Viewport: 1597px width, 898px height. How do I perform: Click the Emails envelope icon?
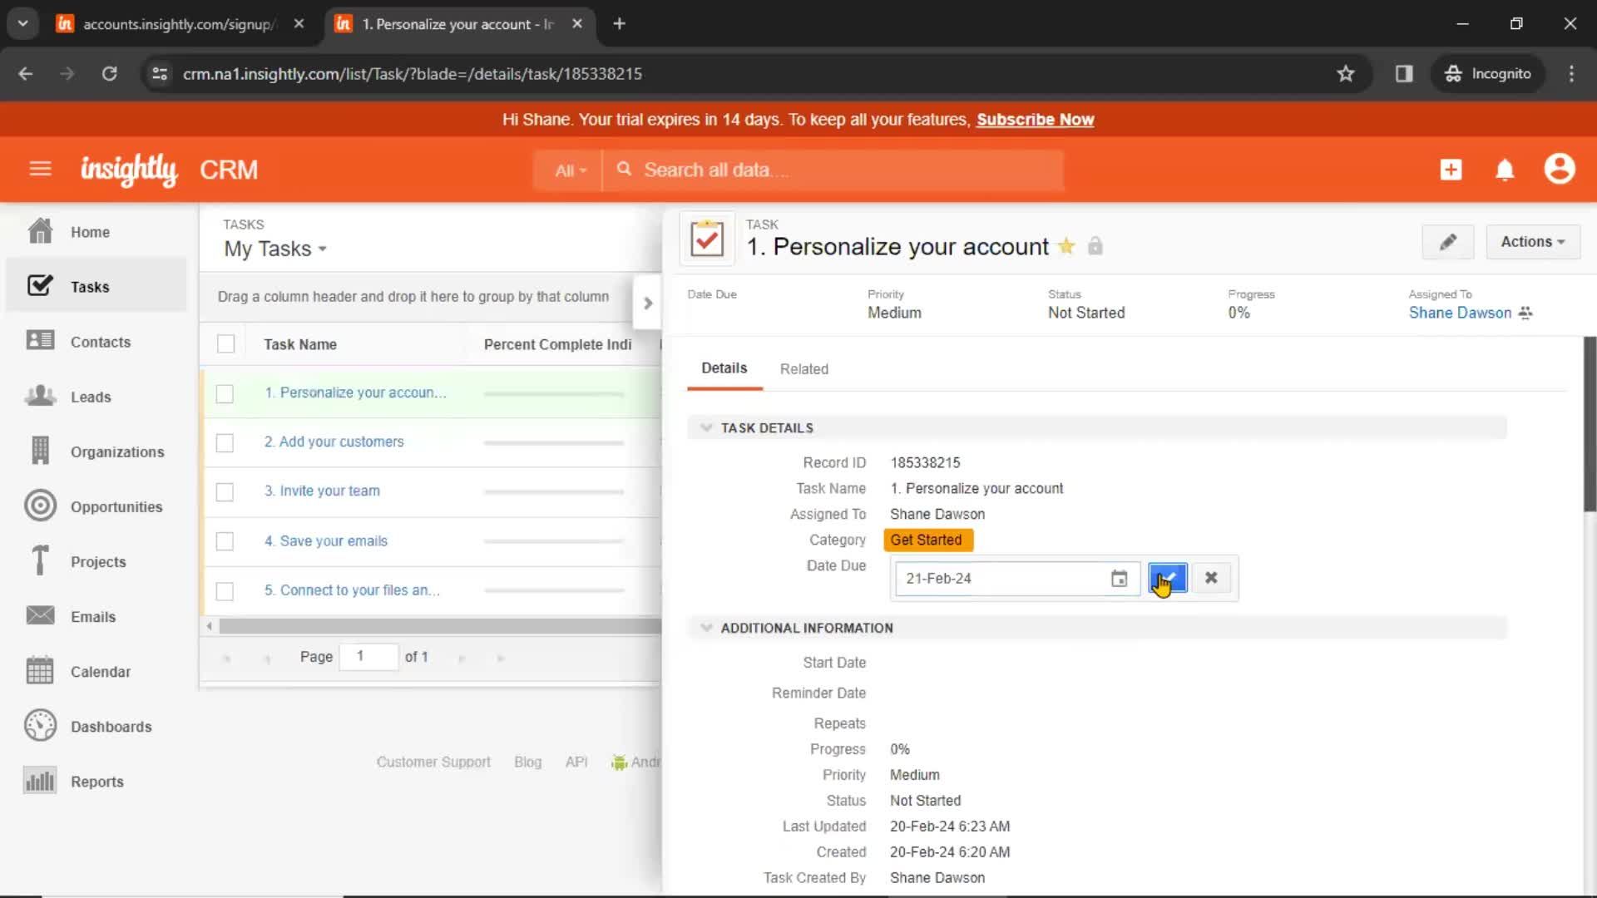click(x=40, y=615)
